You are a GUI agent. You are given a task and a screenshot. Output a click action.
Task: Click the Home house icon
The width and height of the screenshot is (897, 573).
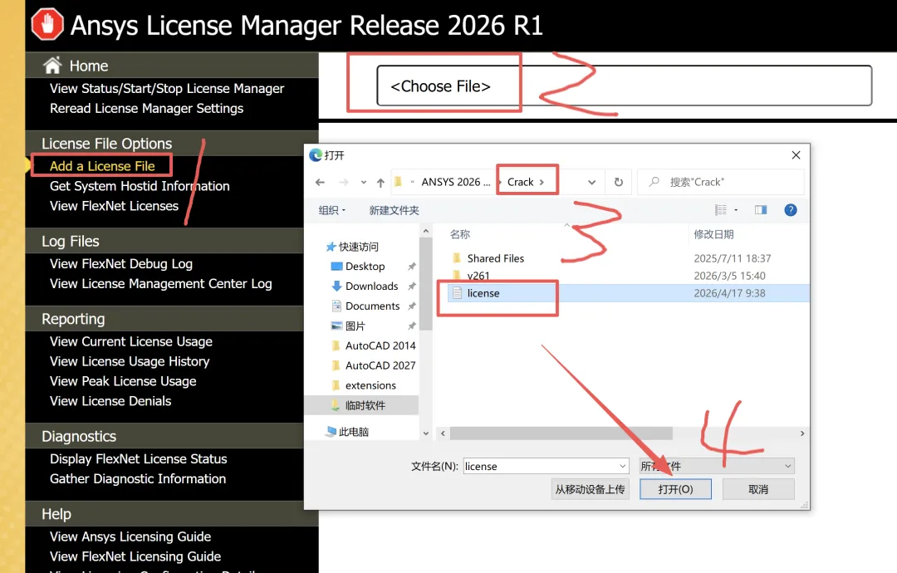[52, 66]
